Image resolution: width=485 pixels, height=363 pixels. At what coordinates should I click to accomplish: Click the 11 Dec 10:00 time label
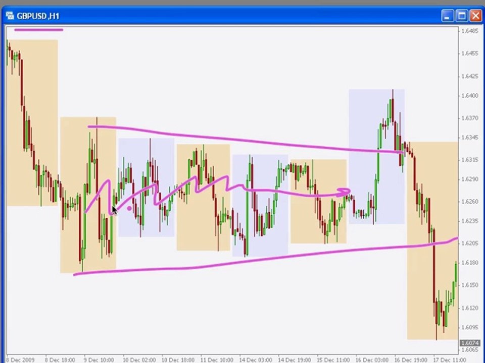217,360
